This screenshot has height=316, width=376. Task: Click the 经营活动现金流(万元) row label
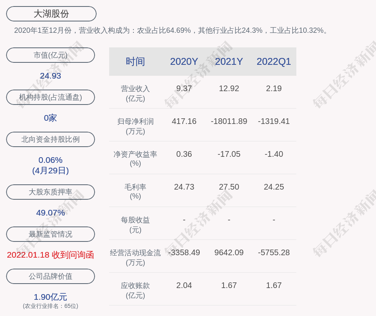pyautogui.click(x=135, y=258)
